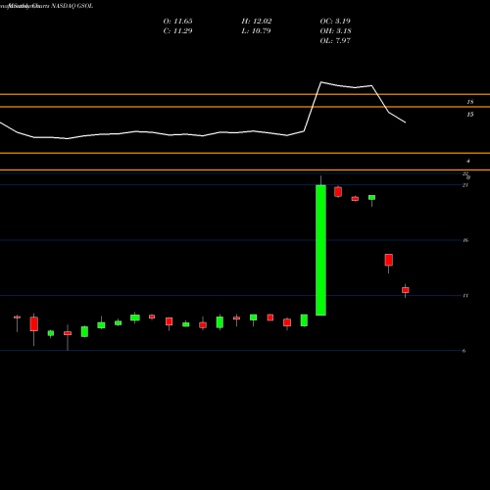490x490 pixels.
Task: Click the tall green breakout candlestick
Action: click(x=320, y=250)
